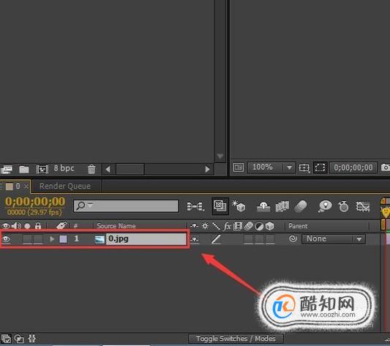Expand the 0.jpg layer properties triangle
This screenshot has width=390, height=346.
52,239
